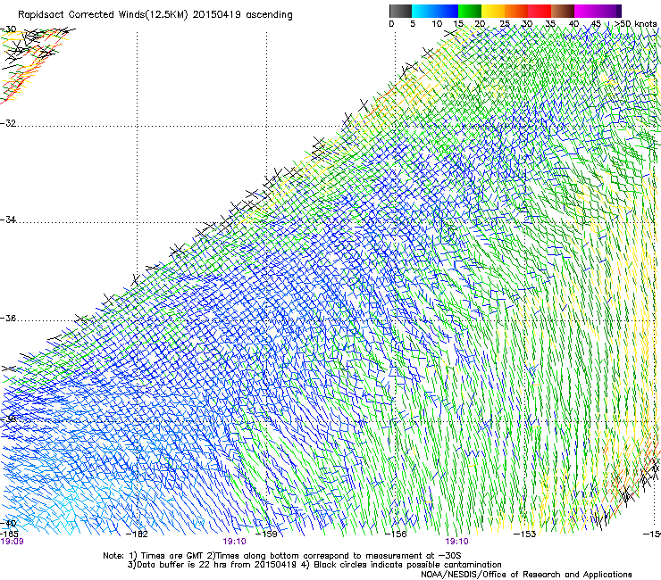The image size is (661, 580).
Task: Select the latitude label '-40'
Action: coord(8,523)
